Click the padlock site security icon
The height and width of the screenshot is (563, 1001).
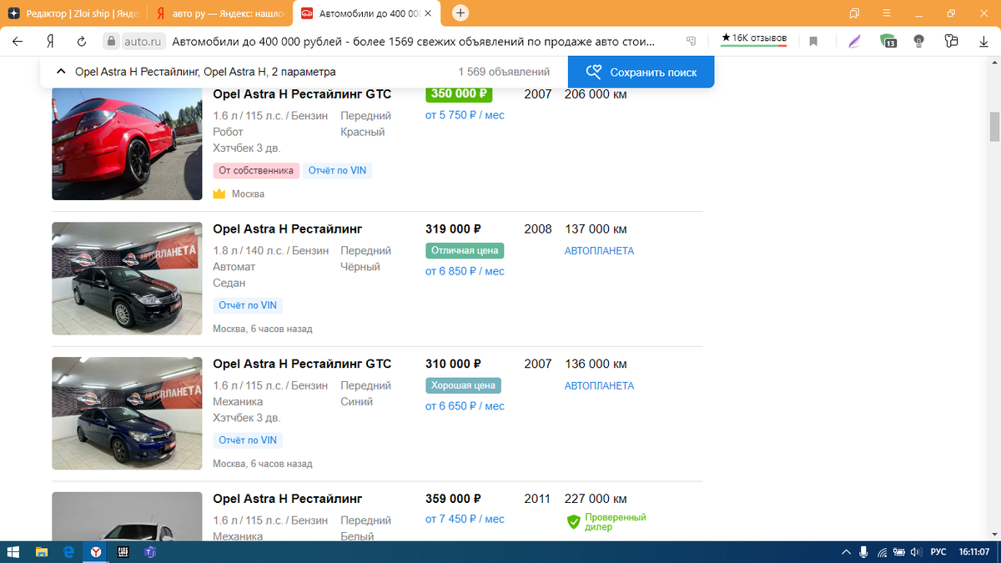click(x=111, y=41)
